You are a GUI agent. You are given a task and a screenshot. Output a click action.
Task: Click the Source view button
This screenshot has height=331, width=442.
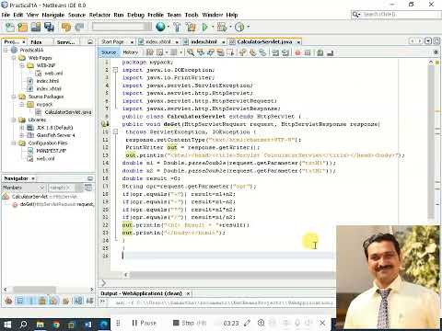[x=109, y=52]
